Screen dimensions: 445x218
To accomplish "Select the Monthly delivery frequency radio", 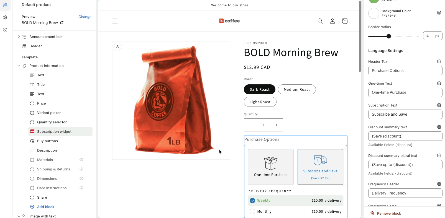I will 252,211.
